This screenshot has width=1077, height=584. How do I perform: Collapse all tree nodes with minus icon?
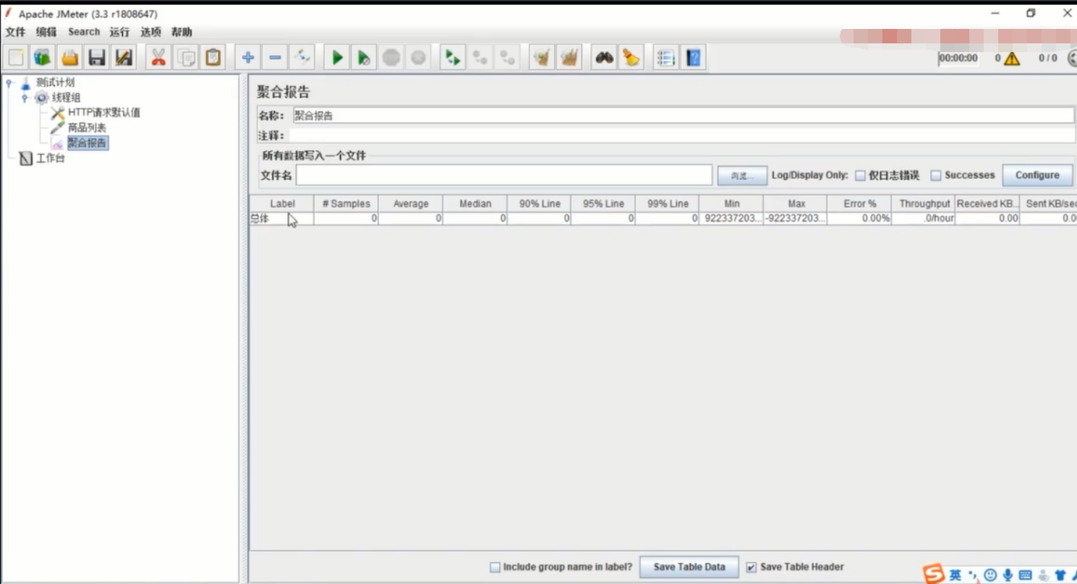pyautogui.click(x=275, y=58)
